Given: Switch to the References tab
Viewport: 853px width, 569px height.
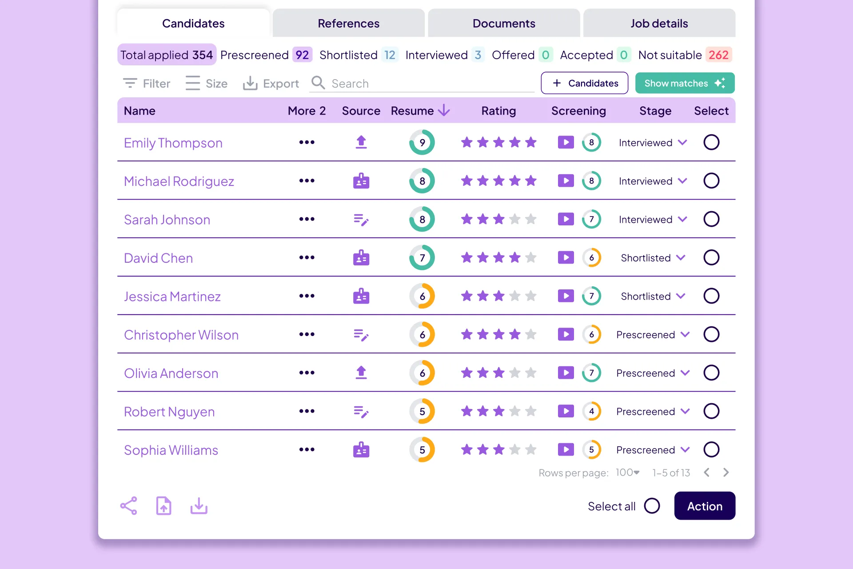Looking at the screenshot, I should (x=348, y=23).
